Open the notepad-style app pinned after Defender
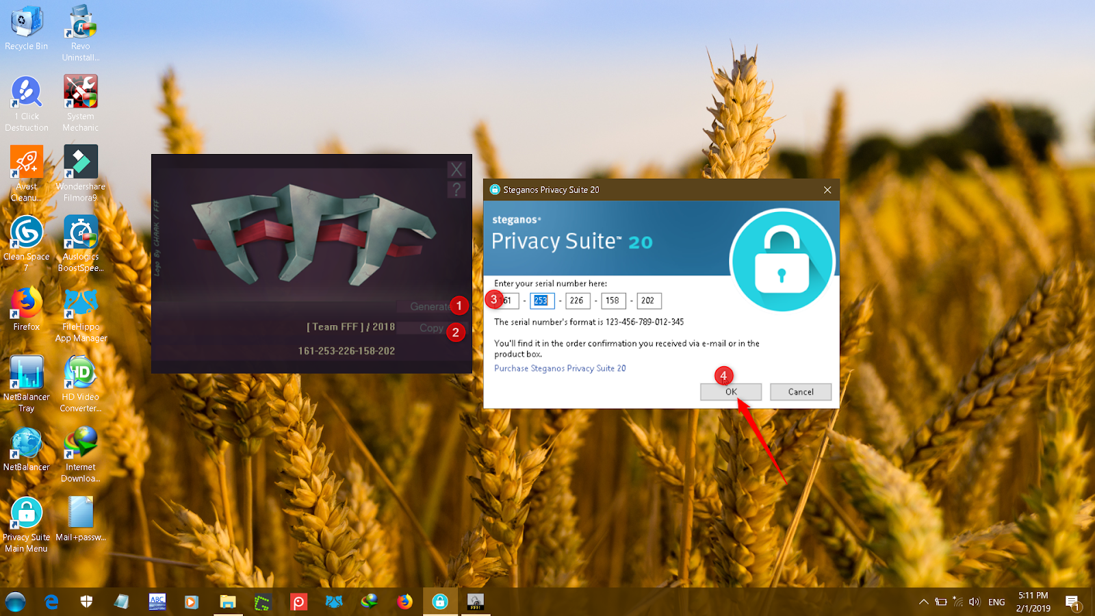The image size is (1095, 616). tap(122, 602)
